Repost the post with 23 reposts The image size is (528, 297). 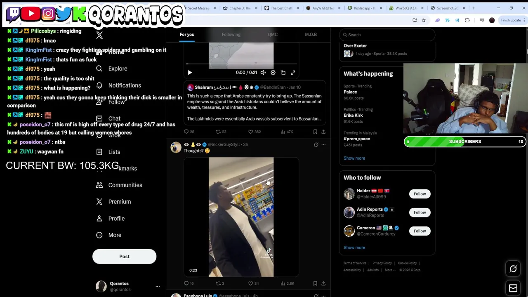pos(221,132)
